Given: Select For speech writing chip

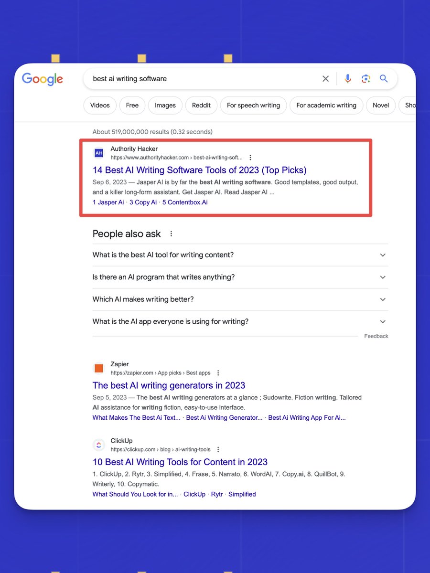Looking at the screenshot, I should (x=253, y=106).
